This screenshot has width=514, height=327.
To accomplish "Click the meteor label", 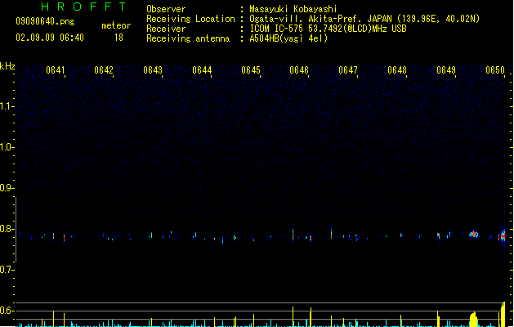I will (x=116, y=25).
